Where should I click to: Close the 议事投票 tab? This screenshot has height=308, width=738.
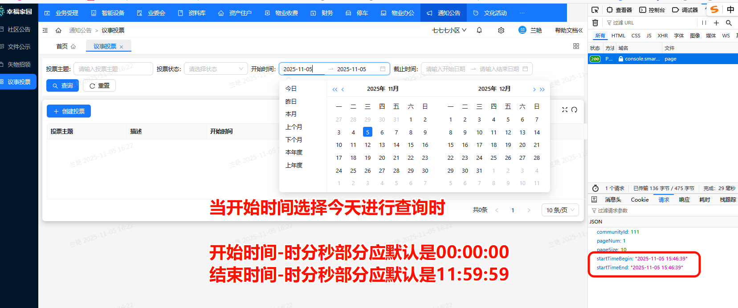pos(121,47)
